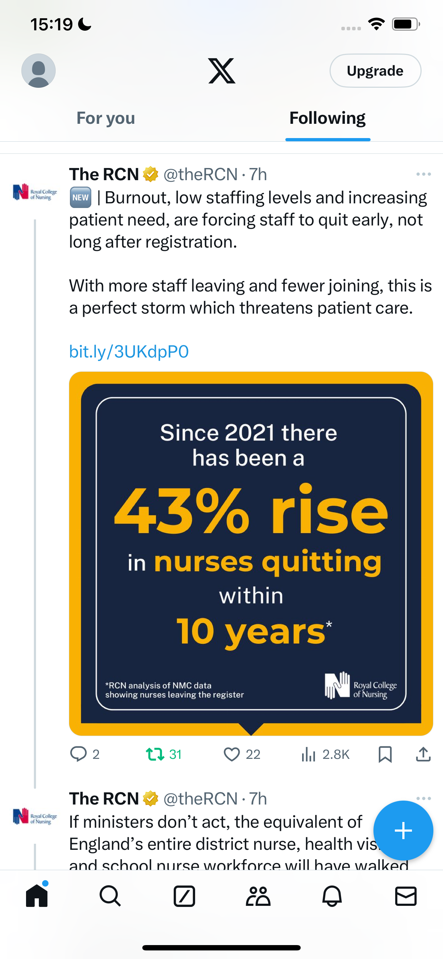Open Grok from the bottom bar
This screenshot has height=959, width=443.
(x=184, y=896)
